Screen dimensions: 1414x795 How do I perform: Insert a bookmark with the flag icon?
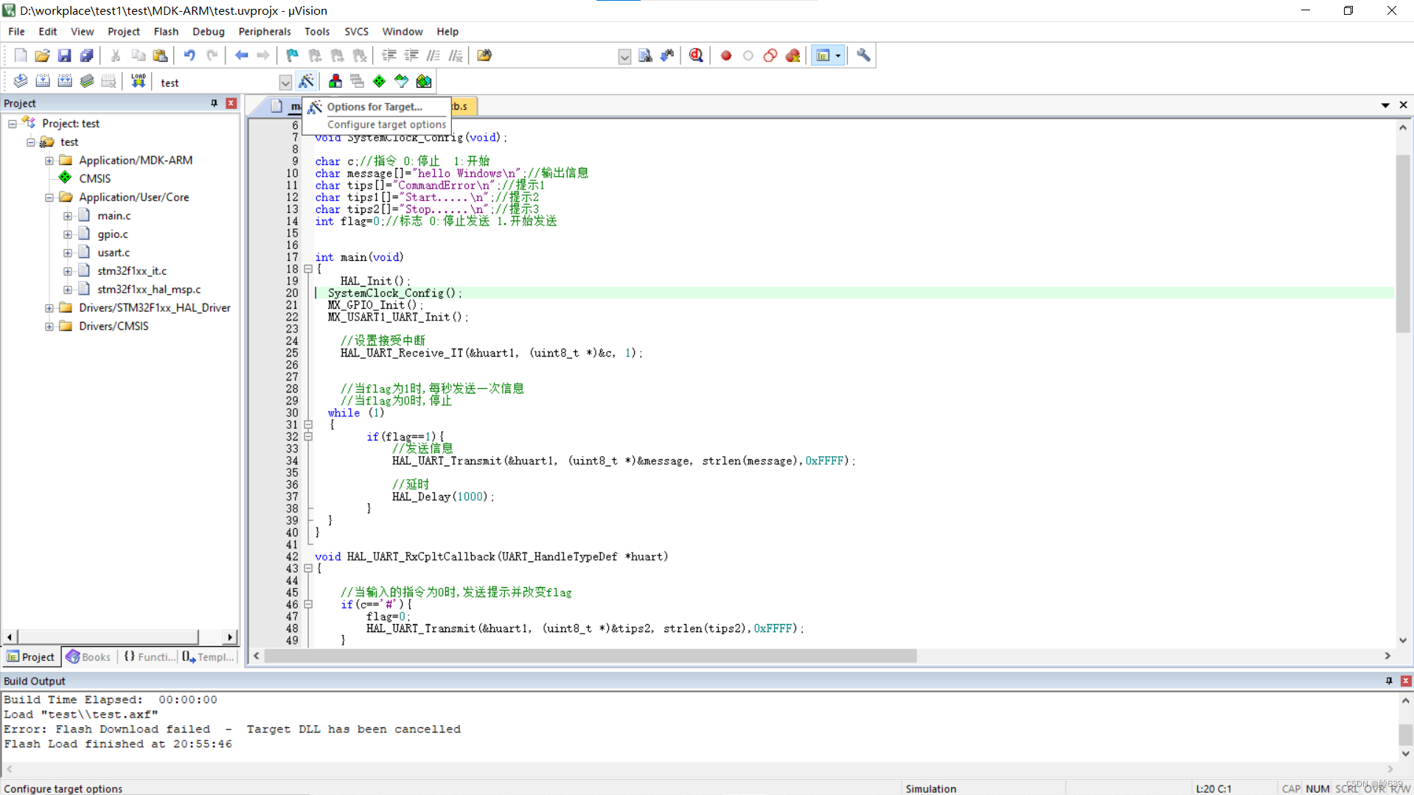(293, 55)
